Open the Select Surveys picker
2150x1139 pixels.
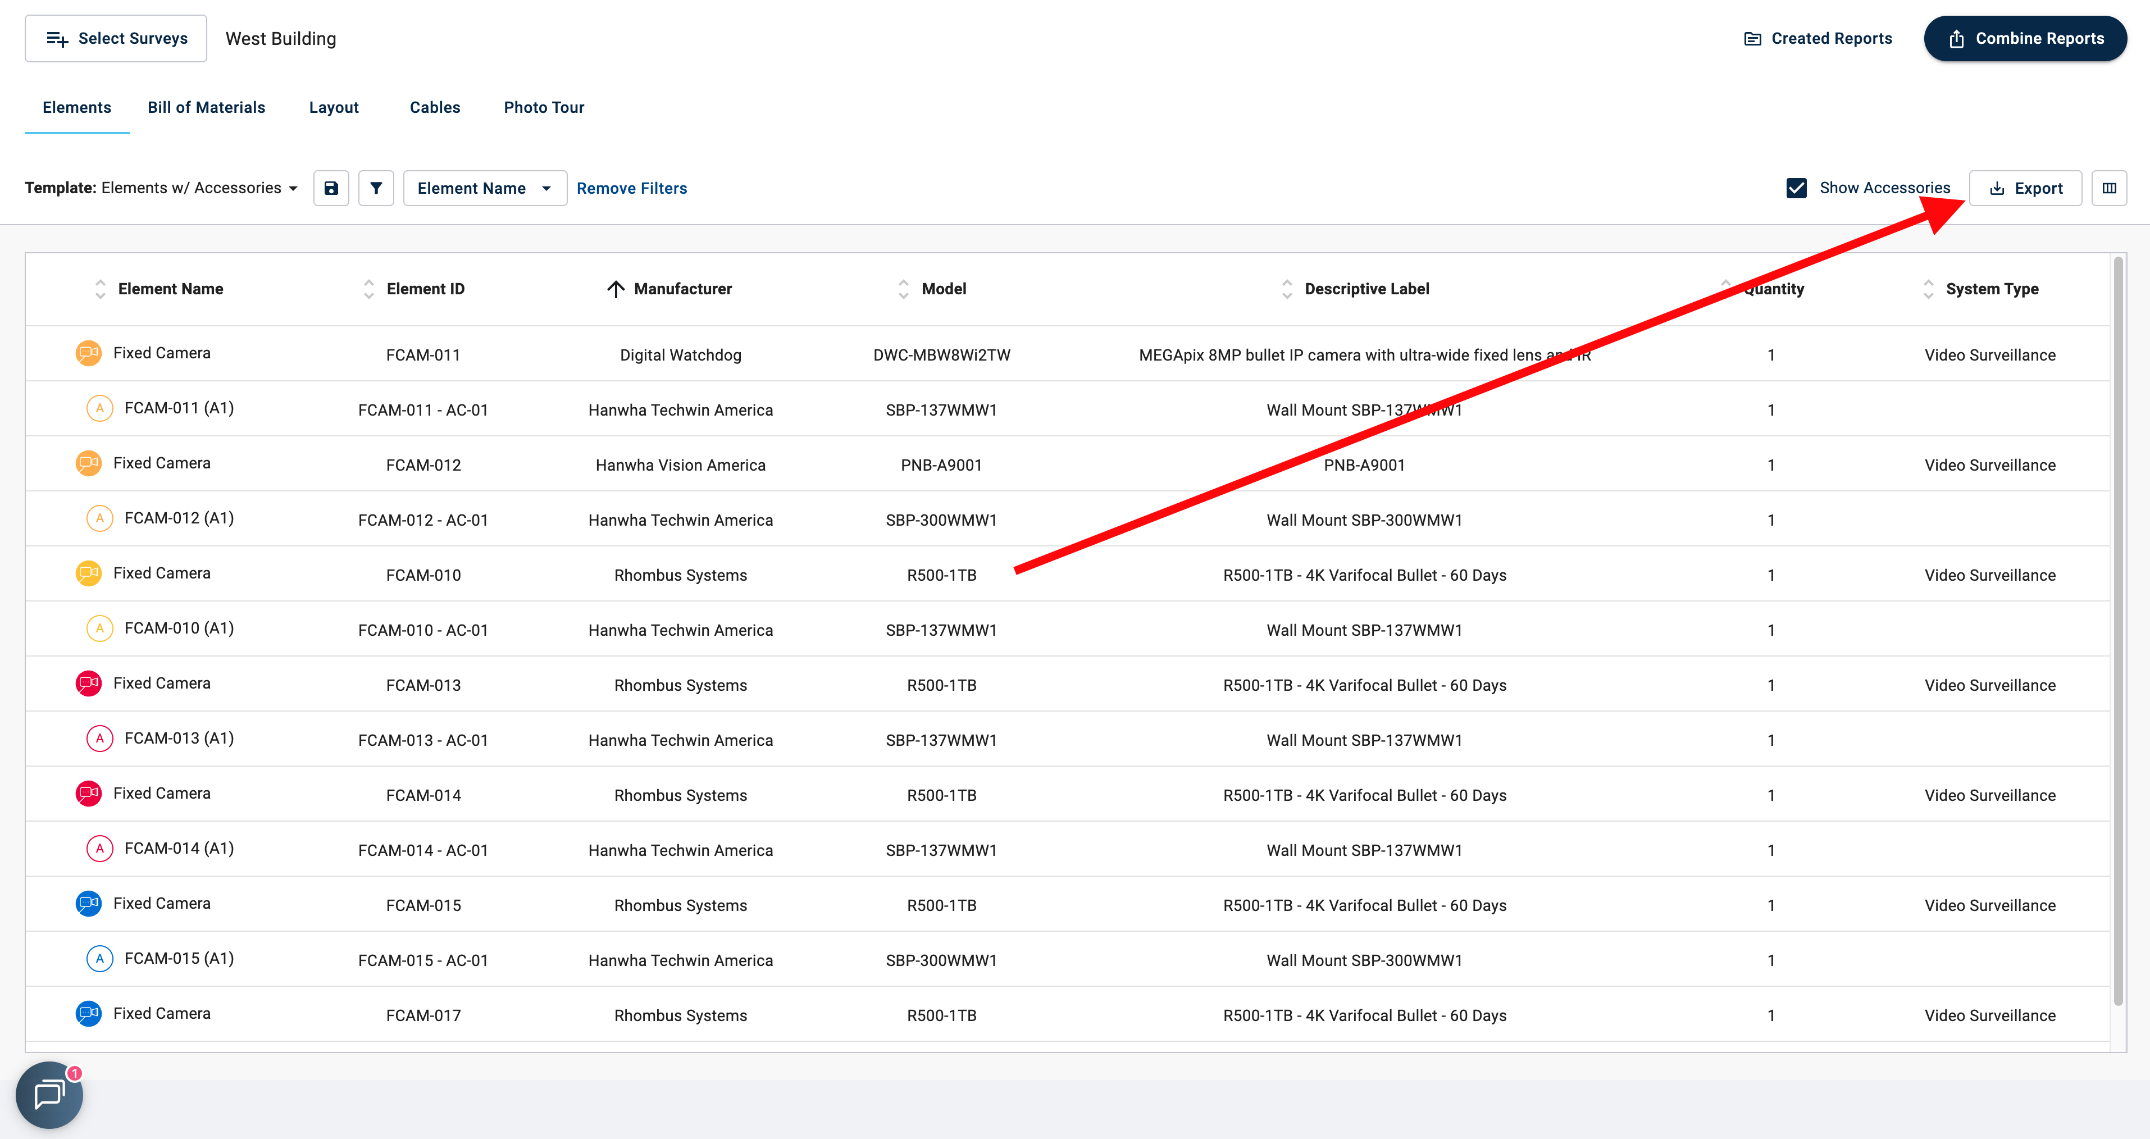click(x=116, y=38)
